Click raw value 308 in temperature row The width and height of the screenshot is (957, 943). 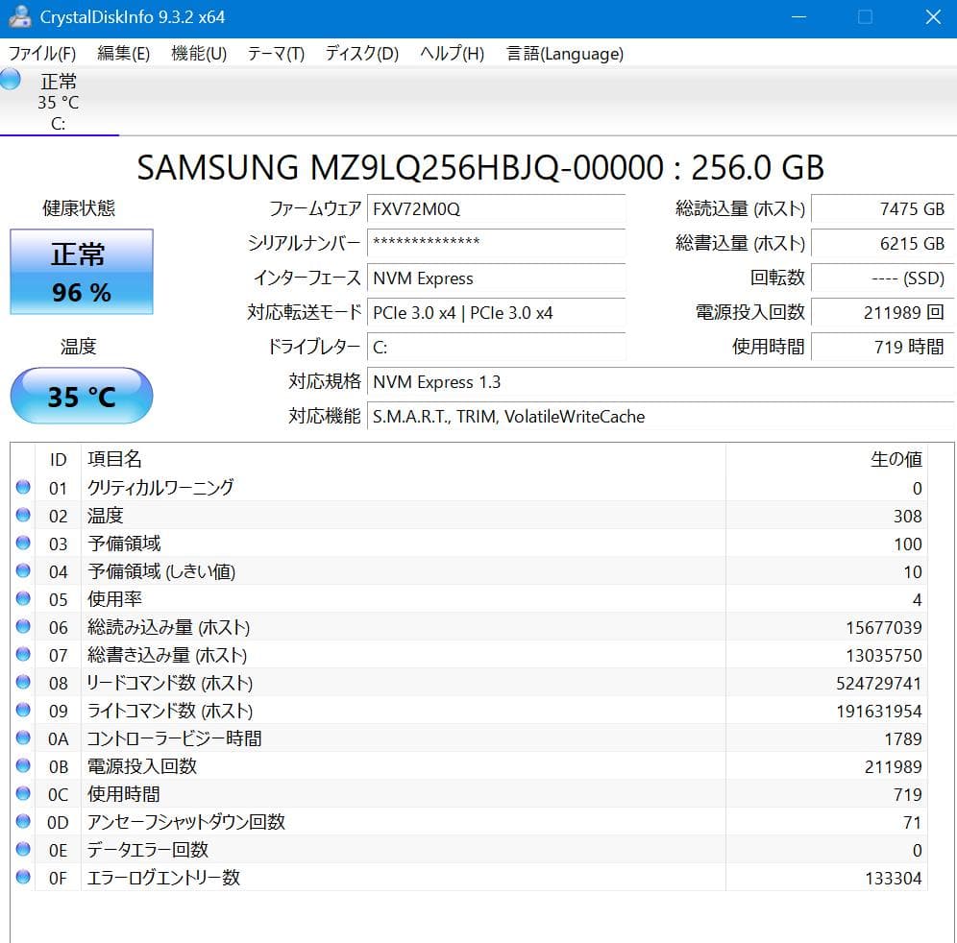pos(908,516)
